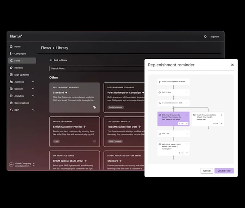Expand the Audience menu chevron
The image size is (245, 208).
[x=33, y=81]
